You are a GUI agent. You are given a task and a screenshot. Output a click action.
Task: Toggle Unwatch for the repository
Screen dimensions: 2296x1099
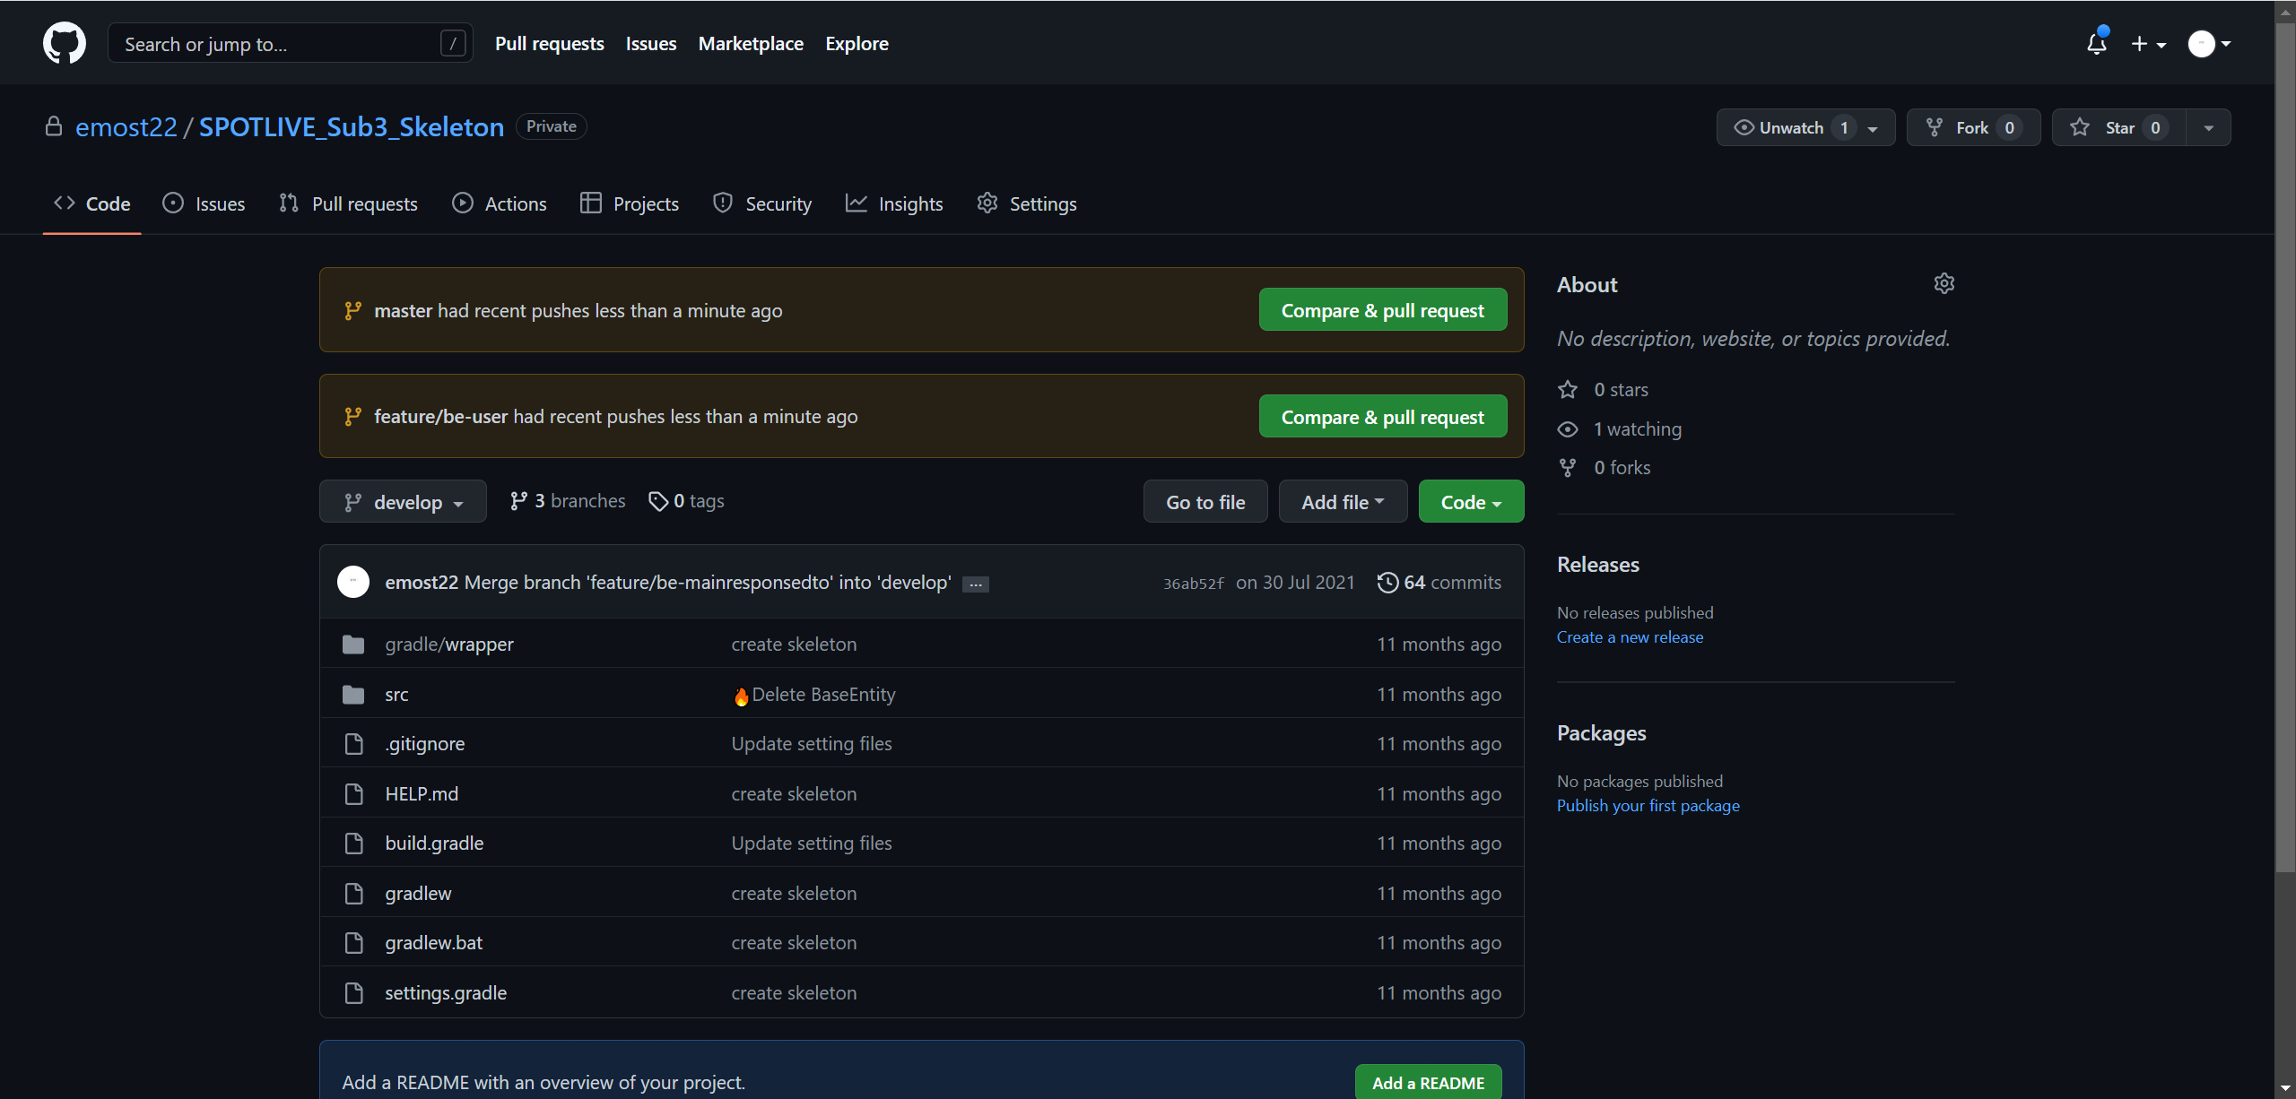[1790, 127]
